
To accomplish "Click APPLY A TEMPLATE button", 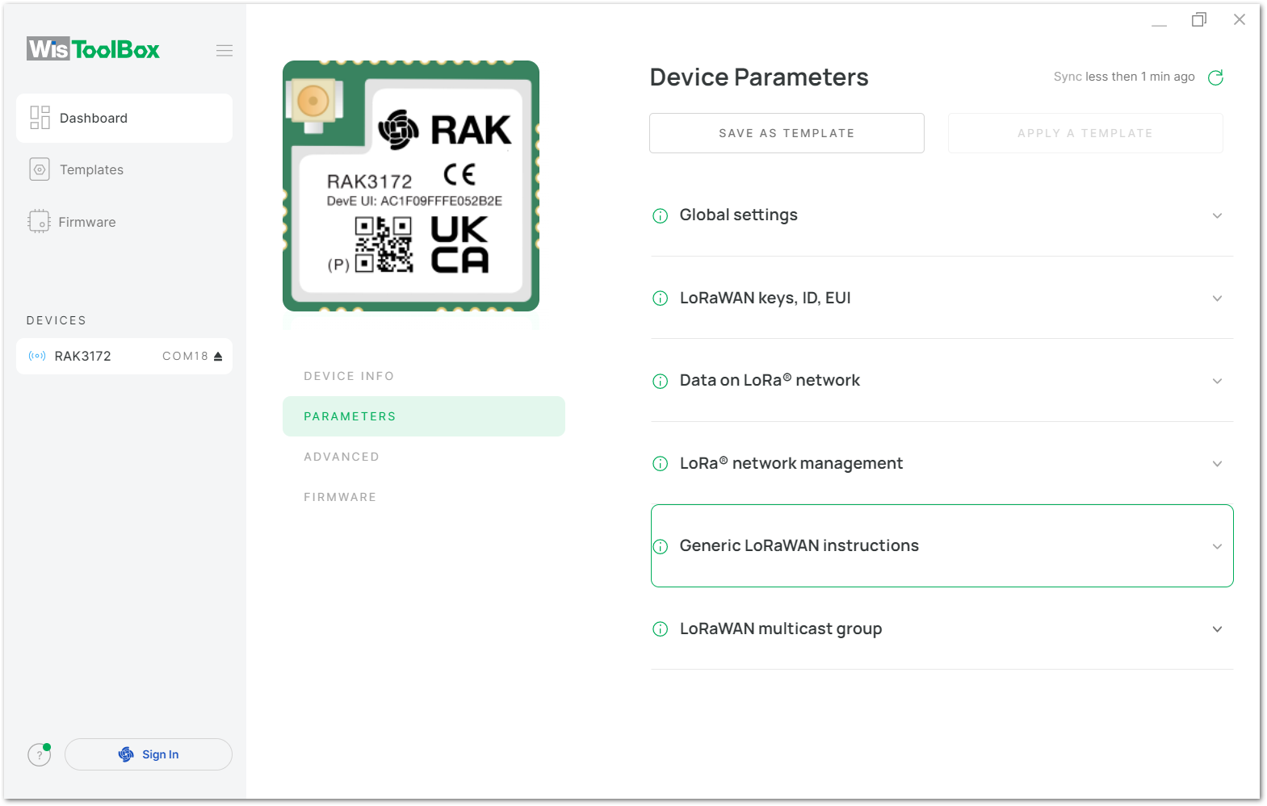I will pyautogui.click(x=1085, y=133).
